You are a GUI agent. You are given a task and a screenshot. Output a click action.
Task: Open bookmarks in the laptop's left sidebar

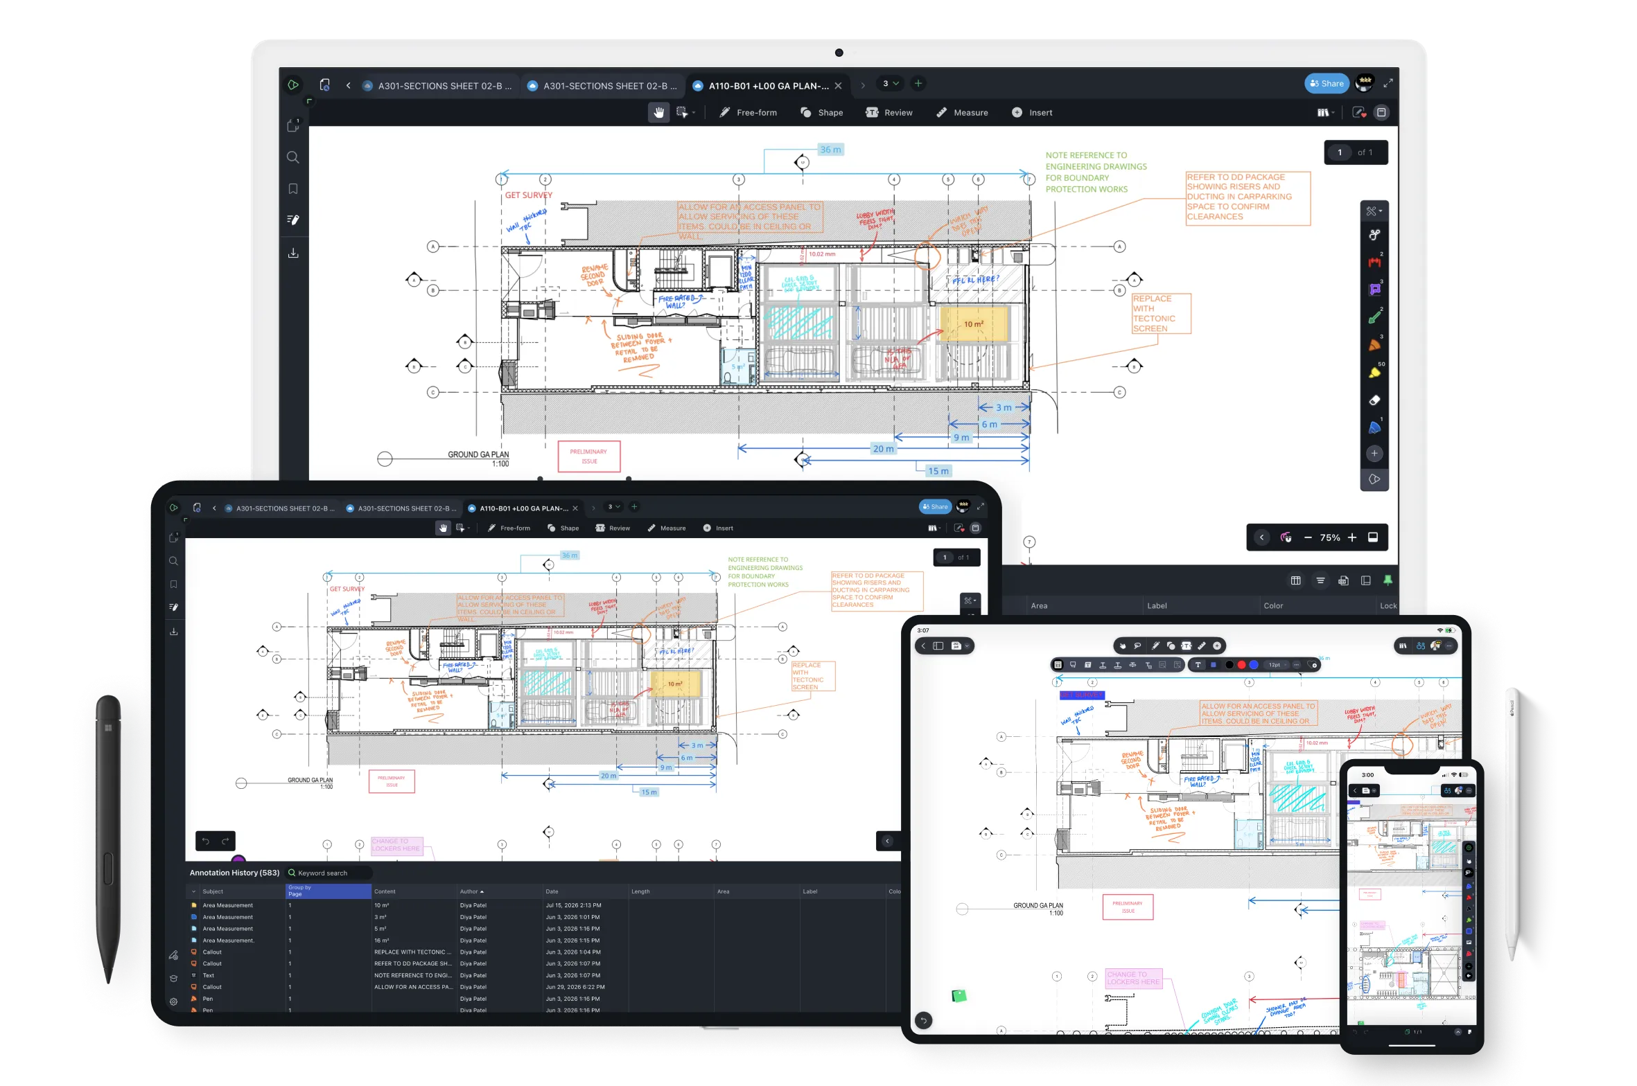point(293,189)
